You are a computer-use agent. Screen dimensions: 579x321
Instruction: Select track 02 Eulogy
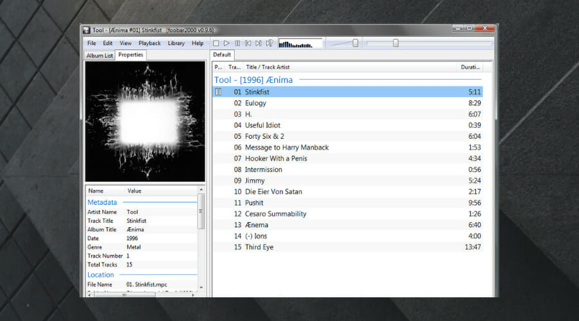[348, 103]
